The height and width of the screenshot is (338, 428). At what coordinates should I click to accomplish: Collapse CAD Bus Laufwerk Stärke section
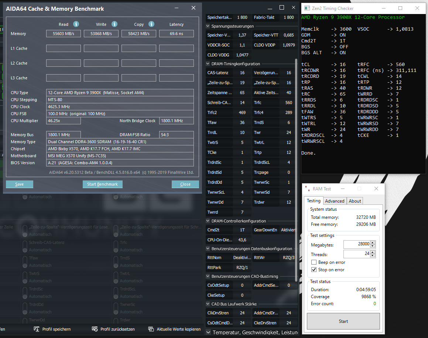208,304
